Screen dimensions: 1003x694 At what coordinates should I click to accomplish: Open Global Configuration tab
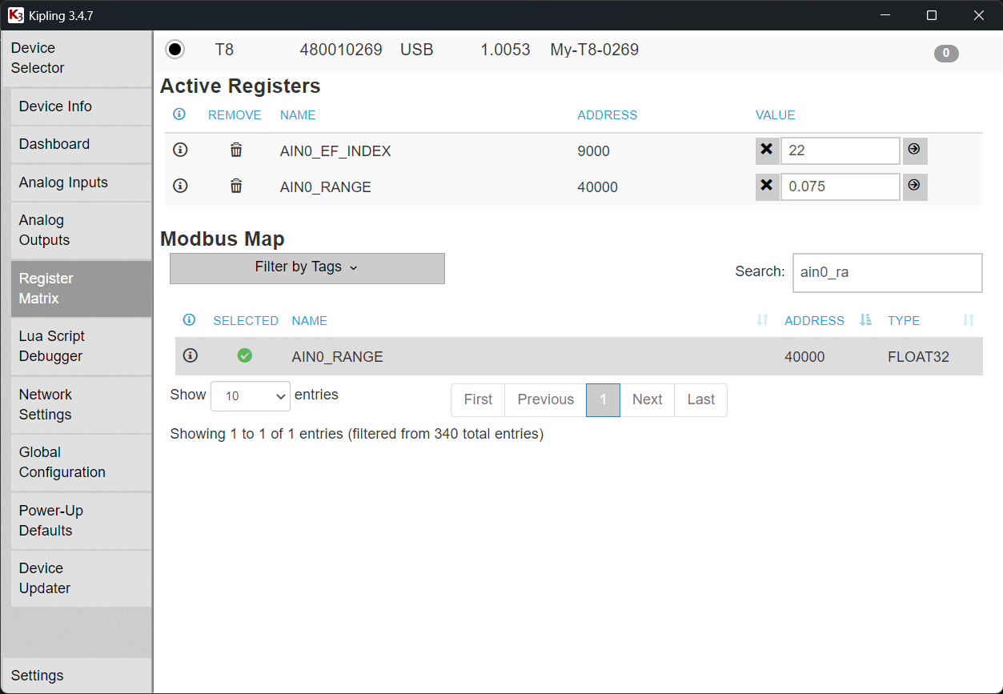[x=81, y=463]
